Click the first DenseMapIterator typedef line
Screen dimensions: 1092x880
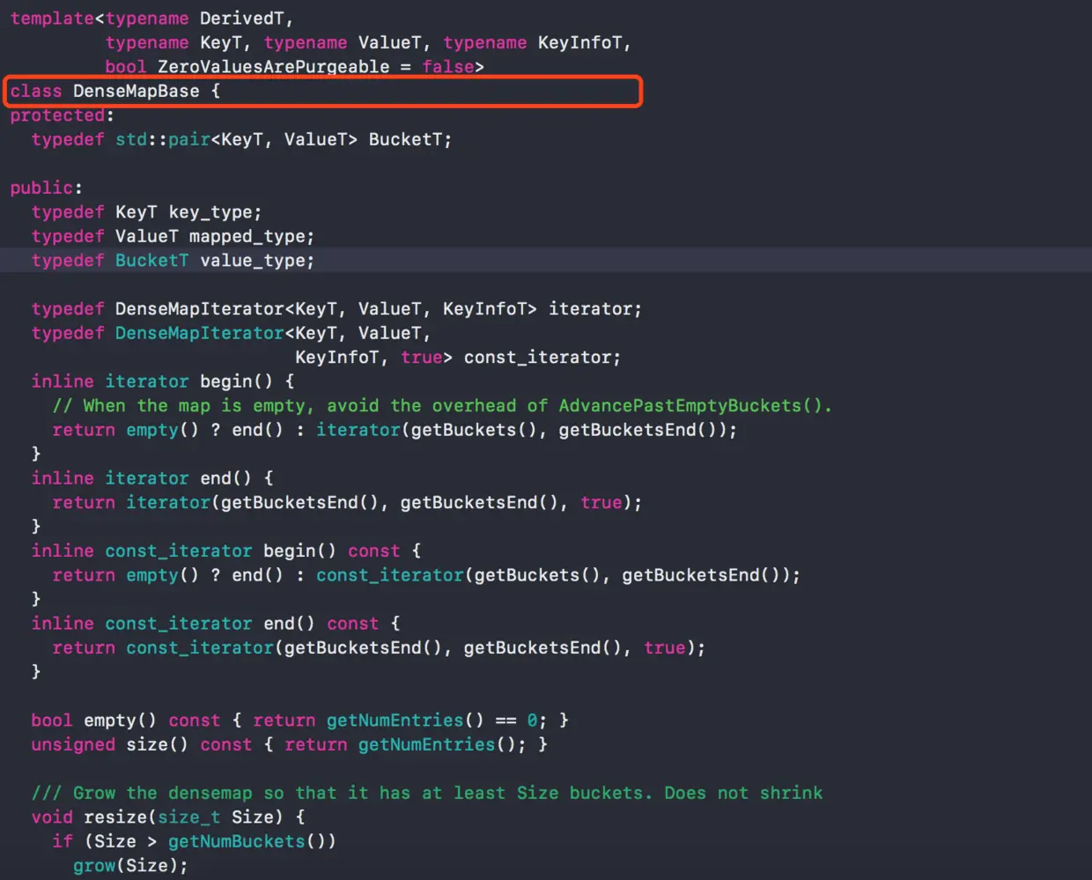click(x=336, y=308)
